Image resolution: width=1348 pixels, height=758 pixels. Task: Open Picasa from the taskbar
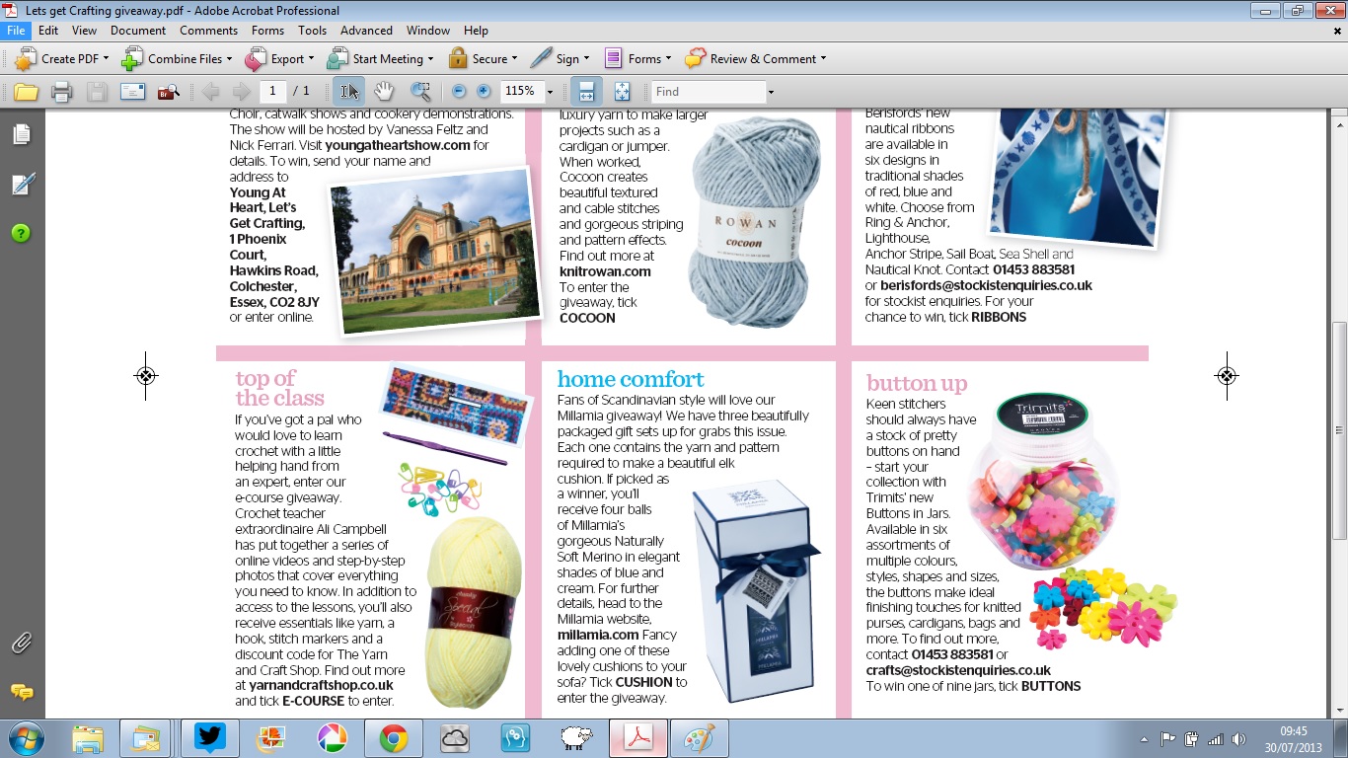pos(332,738)
